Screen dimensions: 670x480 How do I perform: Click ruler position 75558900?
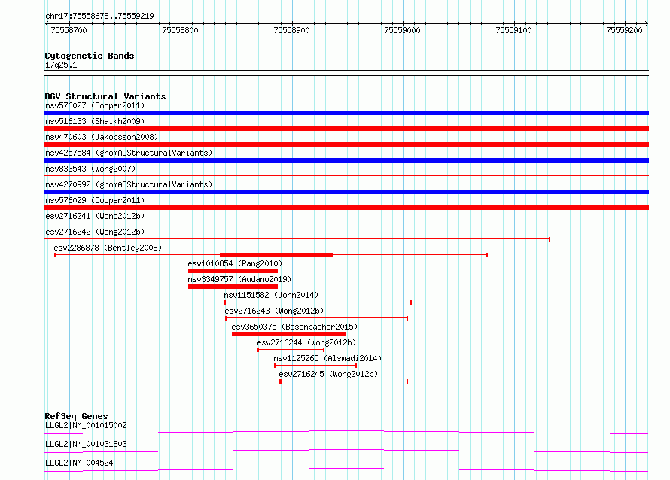point(291,30)
